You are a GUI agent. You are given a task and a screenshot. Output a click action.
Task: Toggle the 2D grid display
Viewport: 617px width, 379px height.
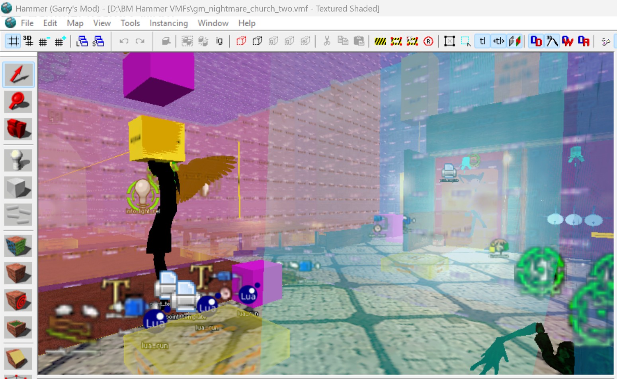click(13, 41)
